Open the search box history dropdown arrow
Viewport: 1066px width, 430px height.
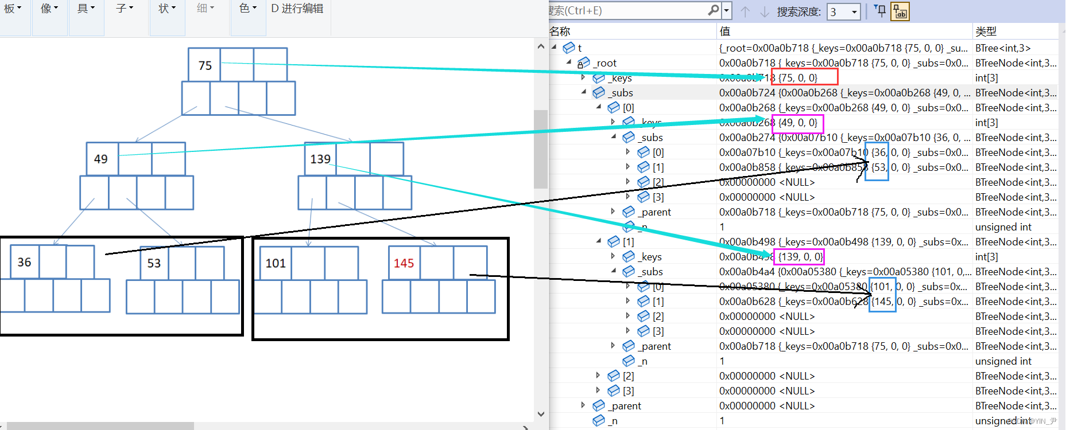[727, 10]
